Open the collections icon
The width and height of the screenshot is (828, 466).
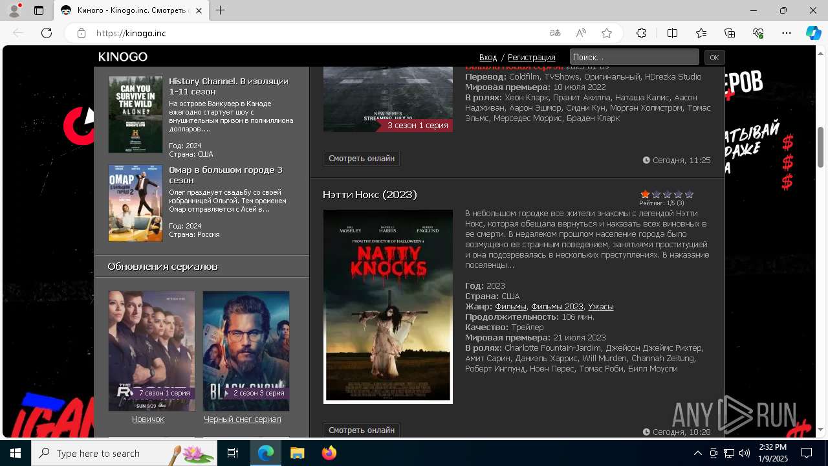point(730,33)
